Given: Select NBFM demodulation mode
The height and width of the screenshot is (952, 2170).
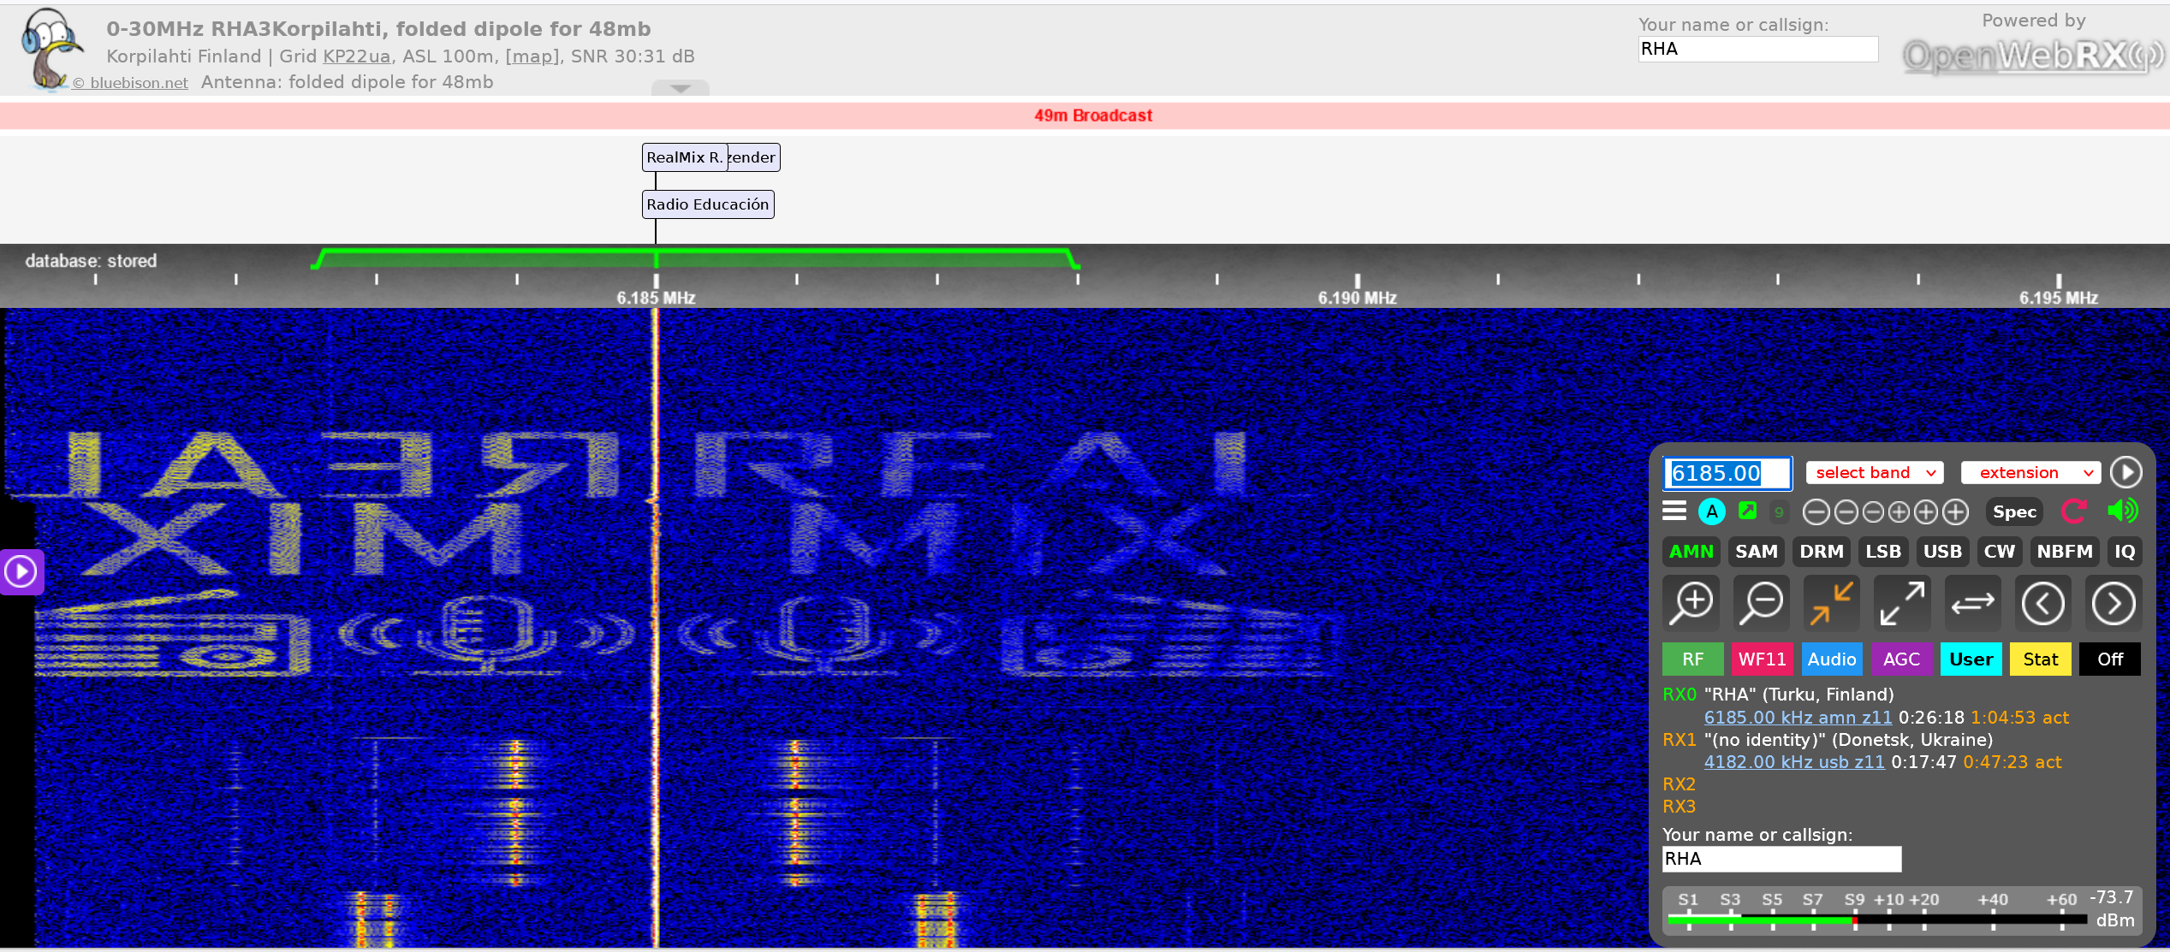Looking at the screenshot, I should (2065, 552).
